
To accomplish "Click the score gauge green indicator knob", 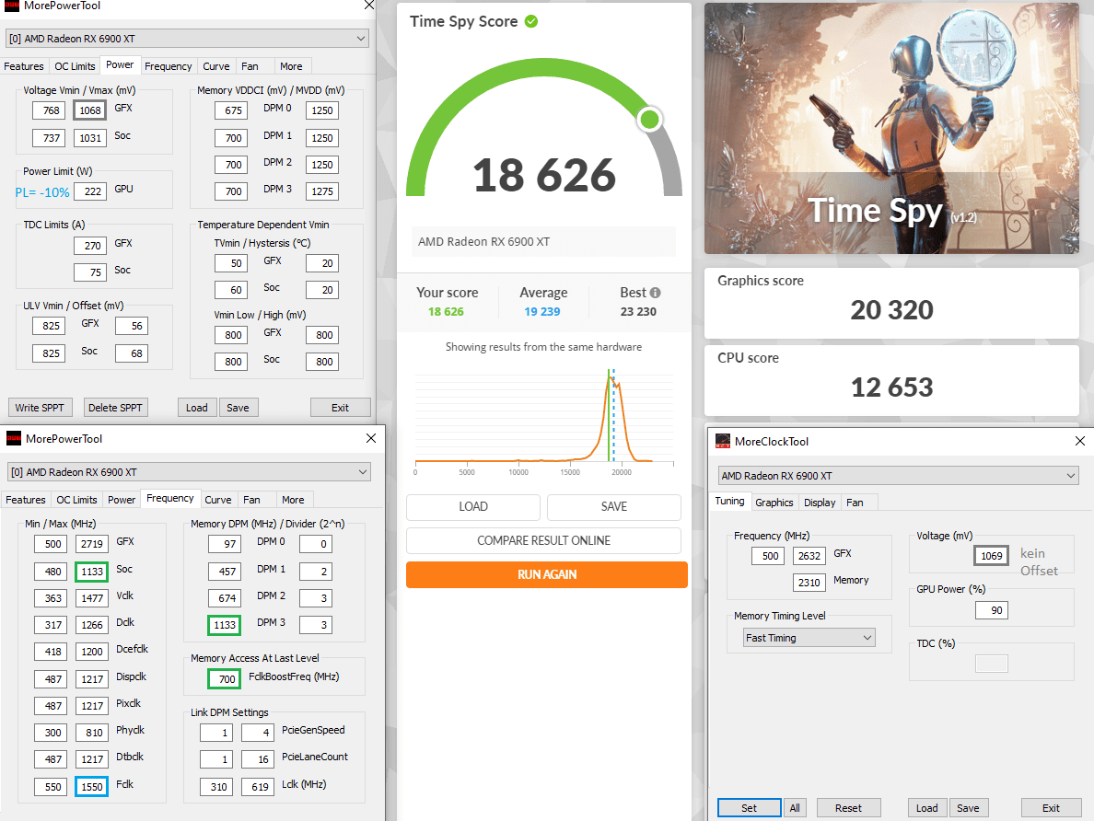I will [649, 120].
